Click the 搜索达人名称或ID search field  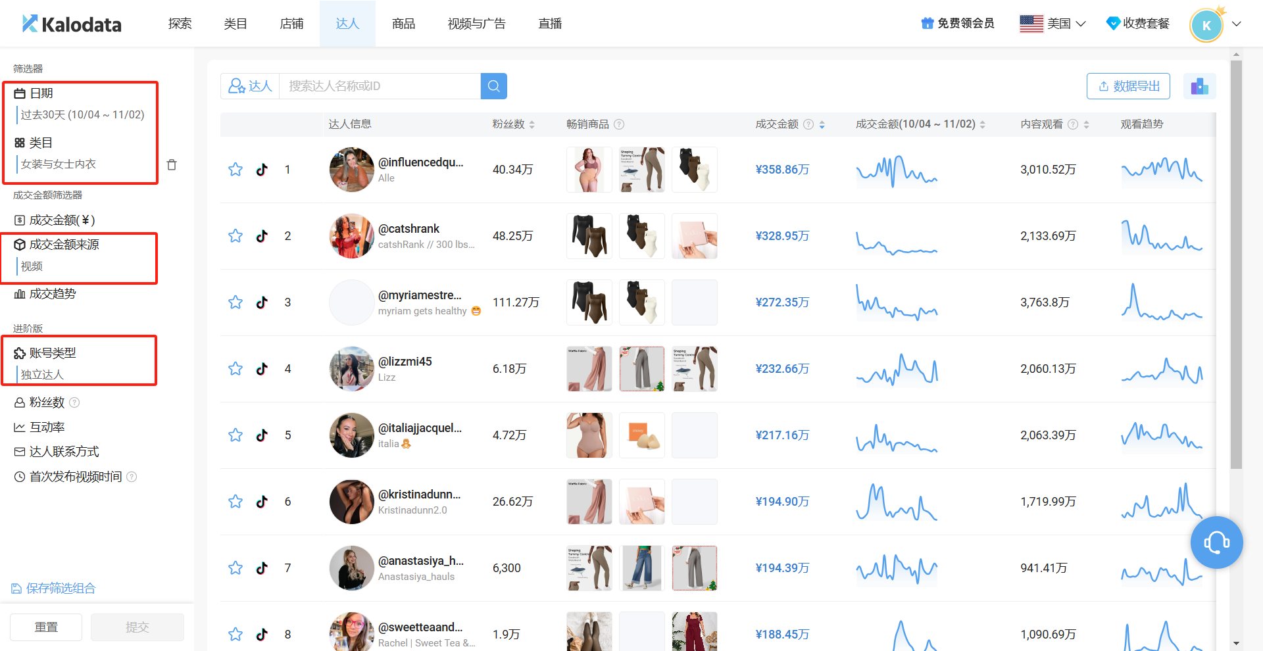click(x=380, y=86)
